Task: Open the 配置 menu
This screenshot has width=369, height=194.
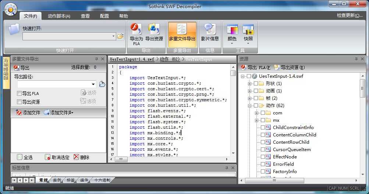Action: (104, 16)
